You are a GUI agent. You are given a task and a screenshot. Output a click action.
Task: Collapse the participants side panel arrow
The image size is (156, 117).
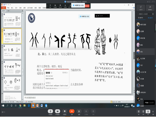(134, 56)
